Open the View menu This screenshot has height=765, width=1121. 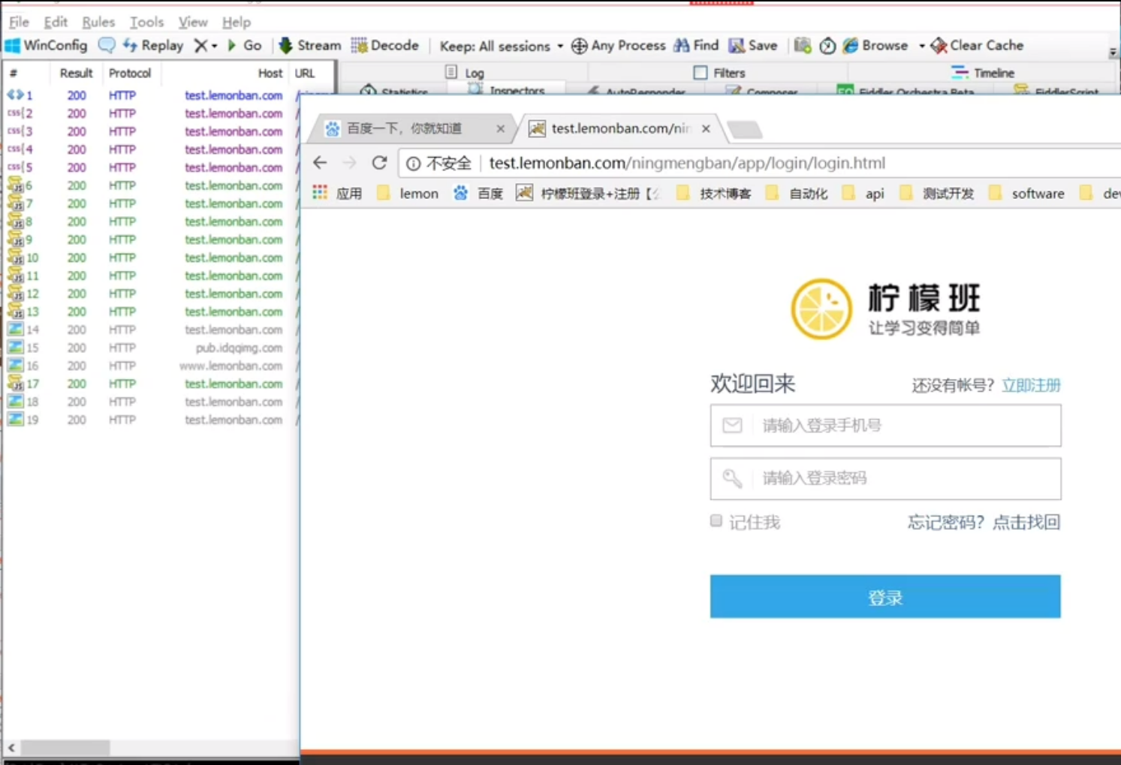[193, 22]
